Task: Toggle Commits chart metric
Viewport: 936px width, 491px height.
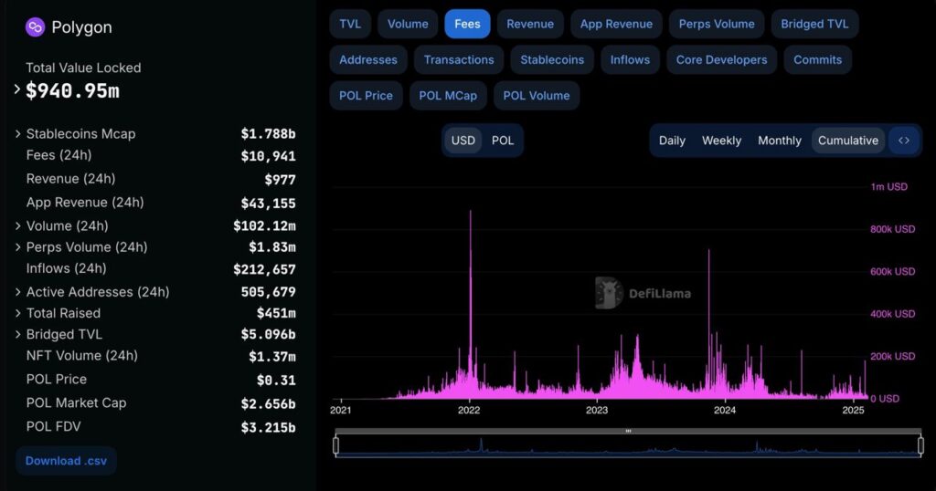Action: 817,59
